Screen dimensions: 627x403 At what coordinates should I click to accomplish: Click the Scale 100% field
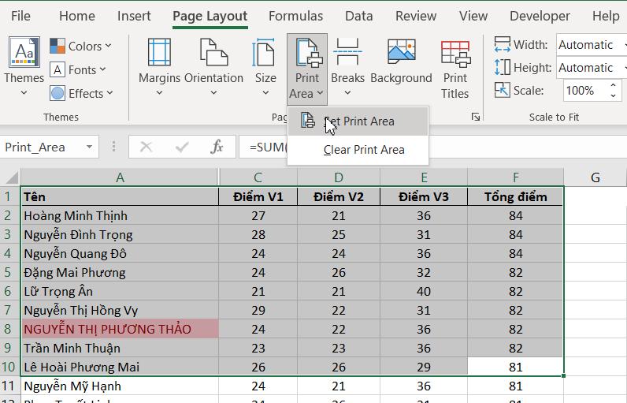(584, 91)
